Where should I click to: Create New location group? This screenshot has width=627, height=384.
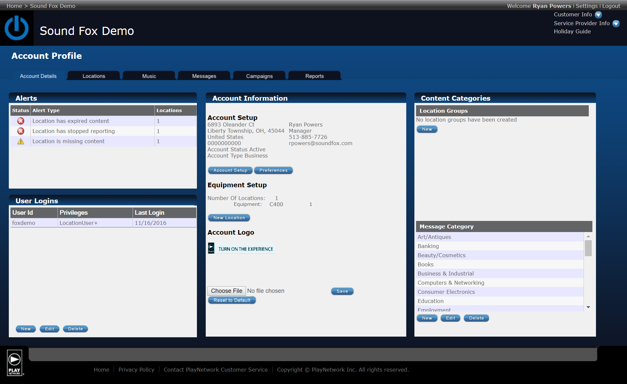(427, 129)
